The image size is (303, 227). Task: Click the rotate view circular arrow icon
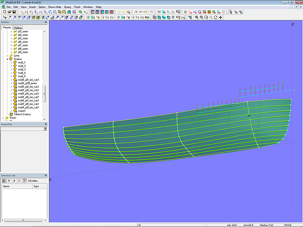[216, 17]
